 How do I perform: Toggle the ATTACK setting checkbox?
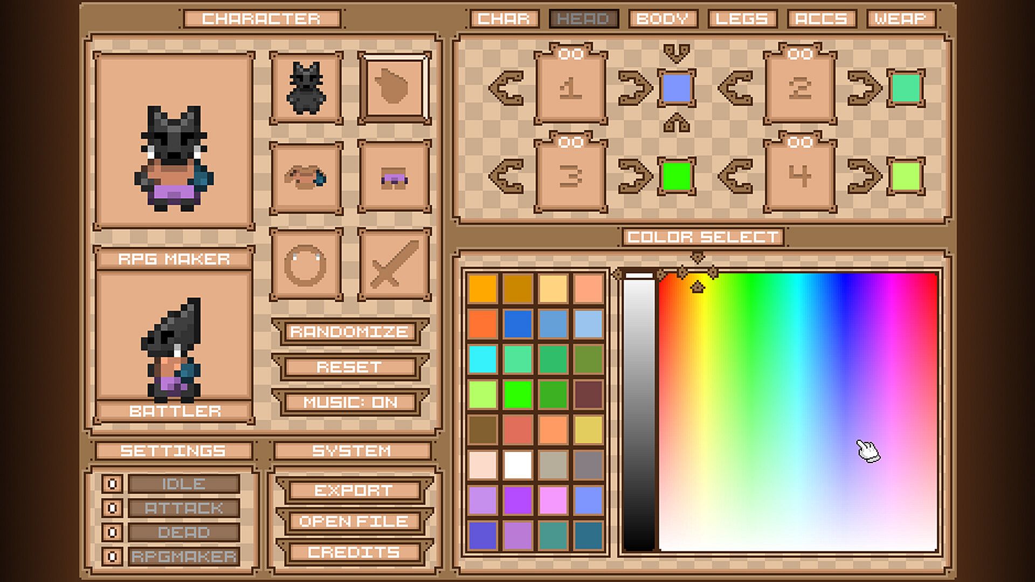[x=112, y=508]
